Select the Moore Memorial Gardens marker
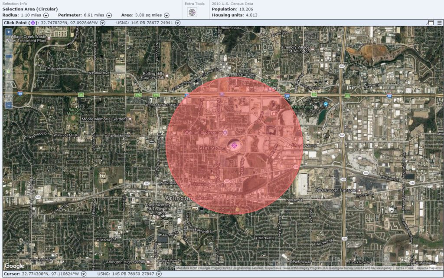444x278 pixels. coord(130,119)
